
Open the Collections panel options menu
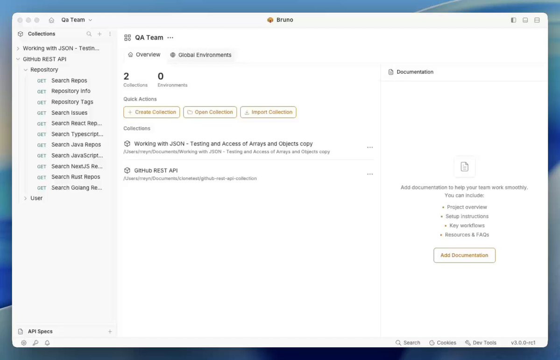click(110, 34)
